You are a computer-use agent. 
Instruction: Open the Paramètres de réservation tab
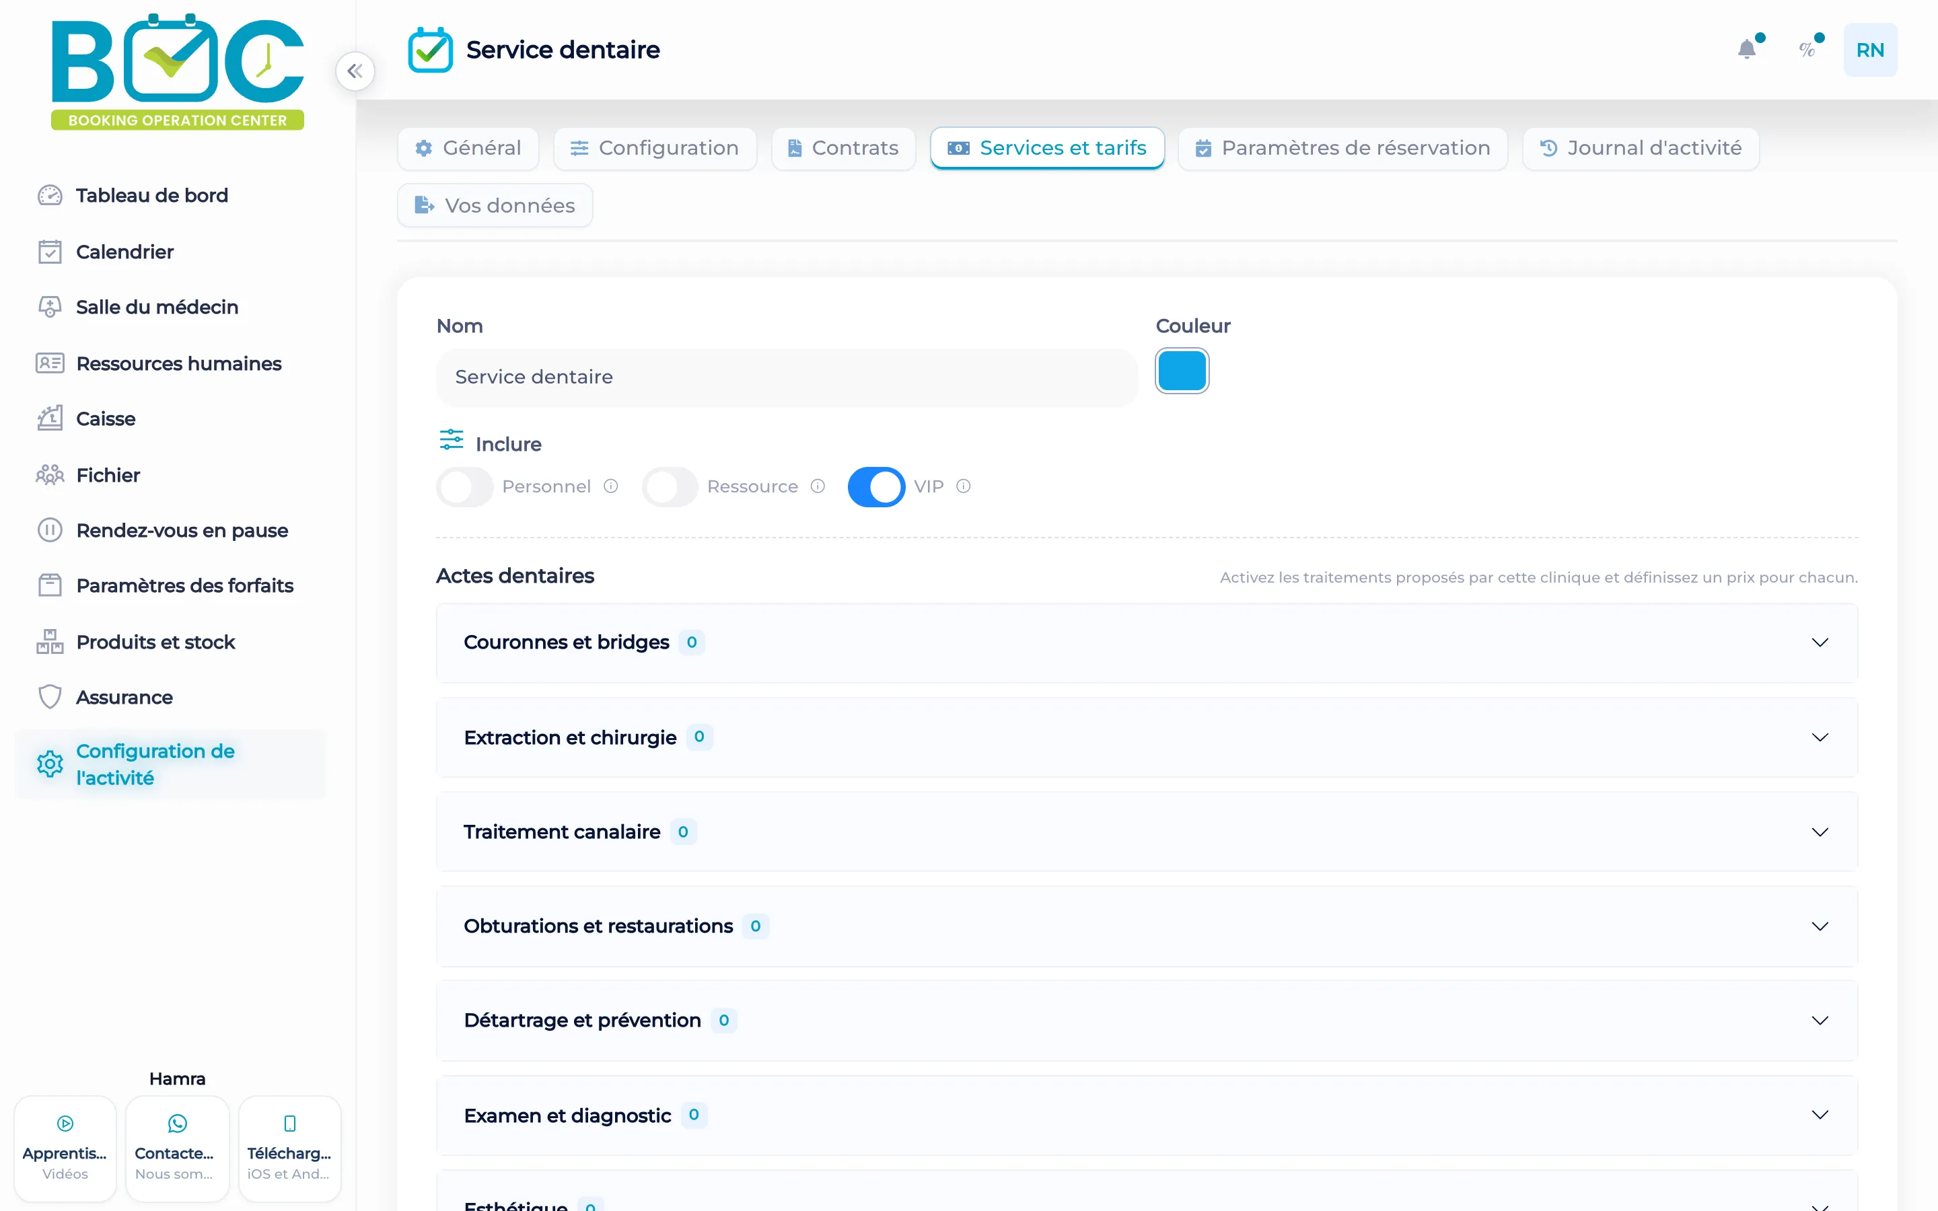[x=1342, y=148]
